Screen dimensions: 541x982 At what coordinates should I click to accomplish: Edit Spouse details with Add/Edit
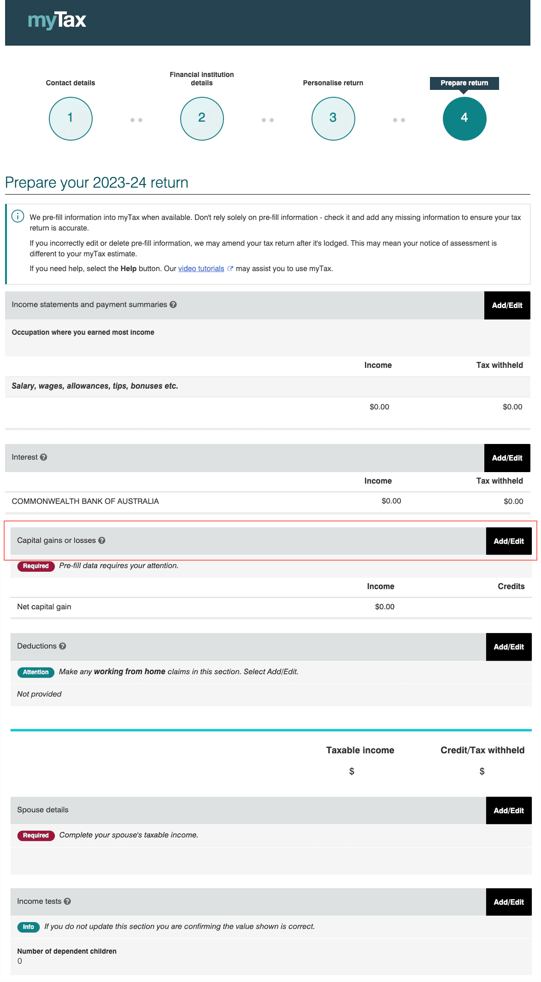click(x=509, y=810)
